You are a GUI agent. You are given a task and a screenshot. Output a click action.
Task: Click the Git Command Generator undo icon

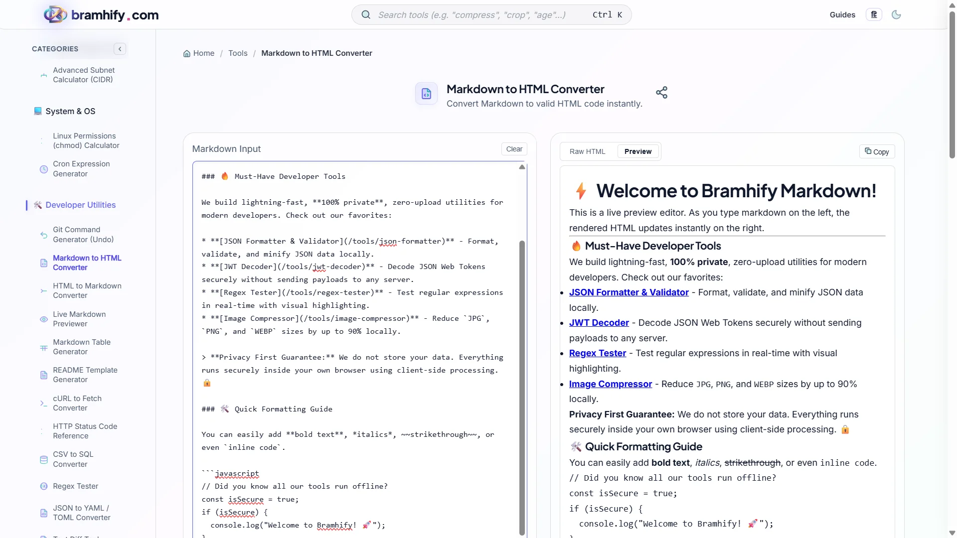pyautogui.click(x=44, y=235)
